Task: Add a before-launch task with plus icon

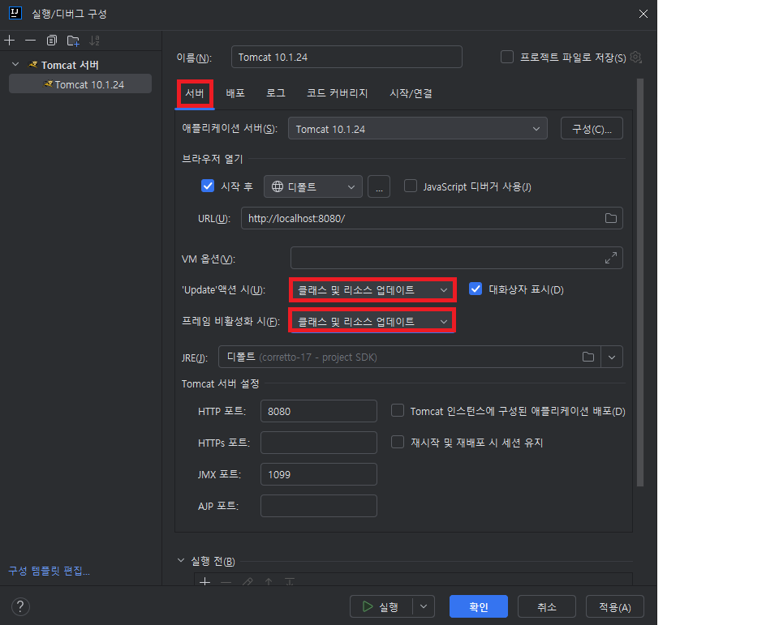Action: [204, 581]
